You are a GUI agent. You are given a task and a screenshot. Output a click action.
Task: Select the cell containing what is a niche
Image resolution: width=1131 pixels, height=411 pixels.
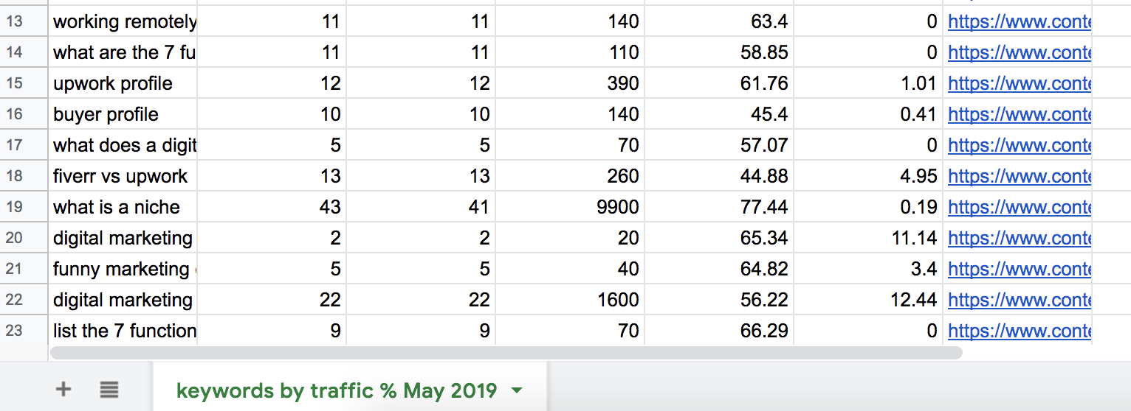(123, 207)
